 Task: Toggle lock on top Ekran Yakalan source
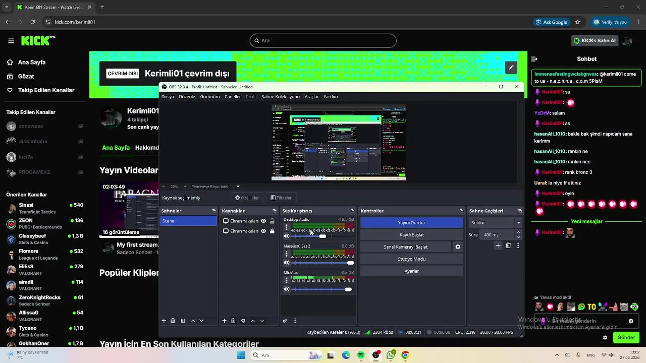click(x=273, y=221)
